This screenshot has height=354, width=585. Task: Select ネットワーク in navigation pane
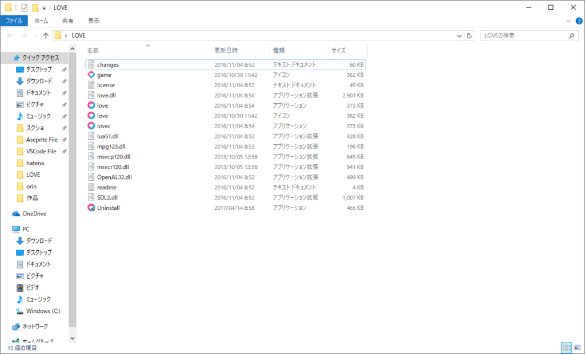point(35,327)
